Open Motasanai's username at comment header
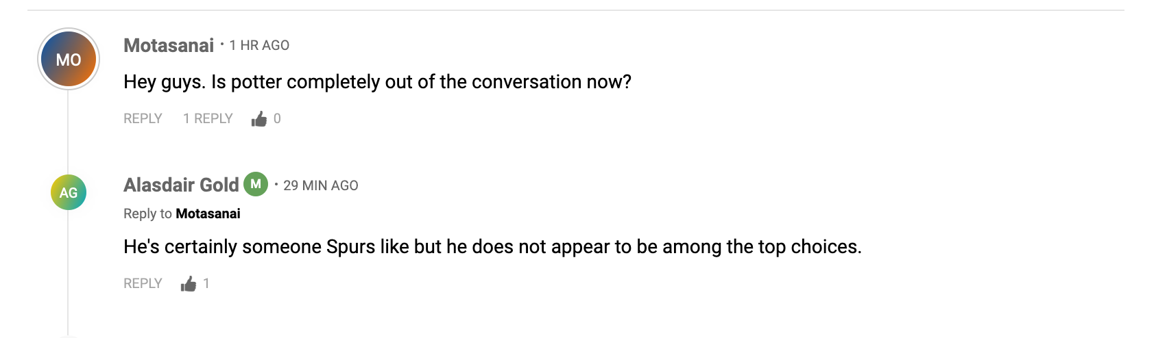1167x338 pixels. tap(169, 45)
